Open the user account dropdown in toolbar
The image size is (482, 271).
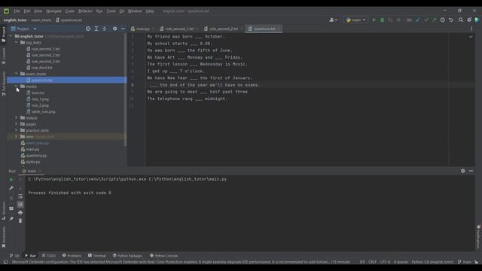click(333, 20)
